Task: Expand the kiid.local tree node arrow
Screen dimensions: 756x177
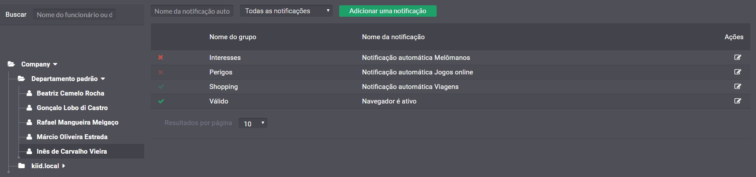Action: (64, 166)
